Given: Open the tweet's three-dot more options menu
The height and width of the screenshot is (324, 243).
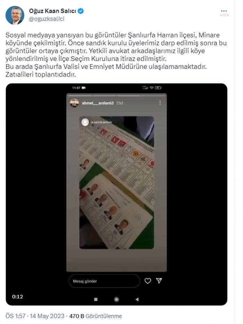Looking at the screenshot, I should coord(224,11).
